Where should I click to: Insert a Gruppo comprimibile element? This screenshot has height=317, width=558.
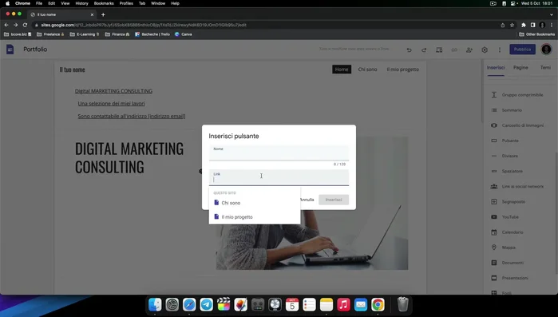(518, 95)
